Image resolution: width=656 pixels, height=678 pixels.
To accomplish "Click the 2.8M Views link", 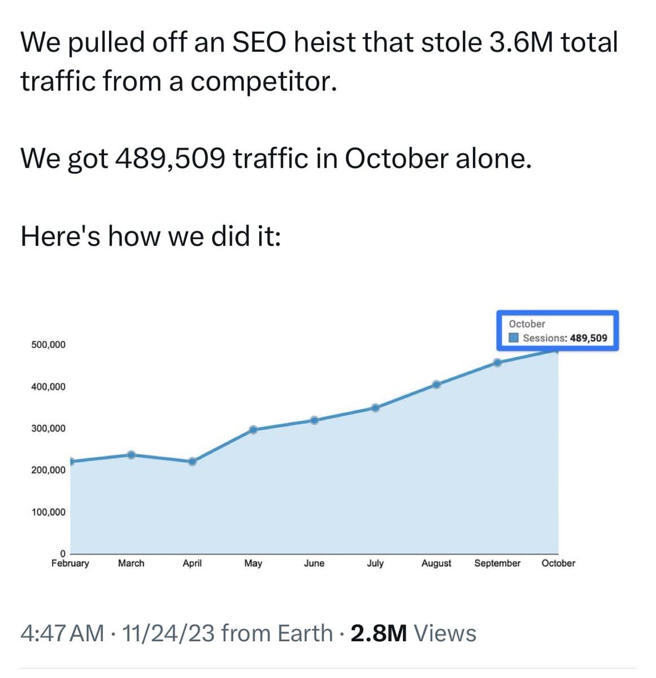I will (413, 633).
